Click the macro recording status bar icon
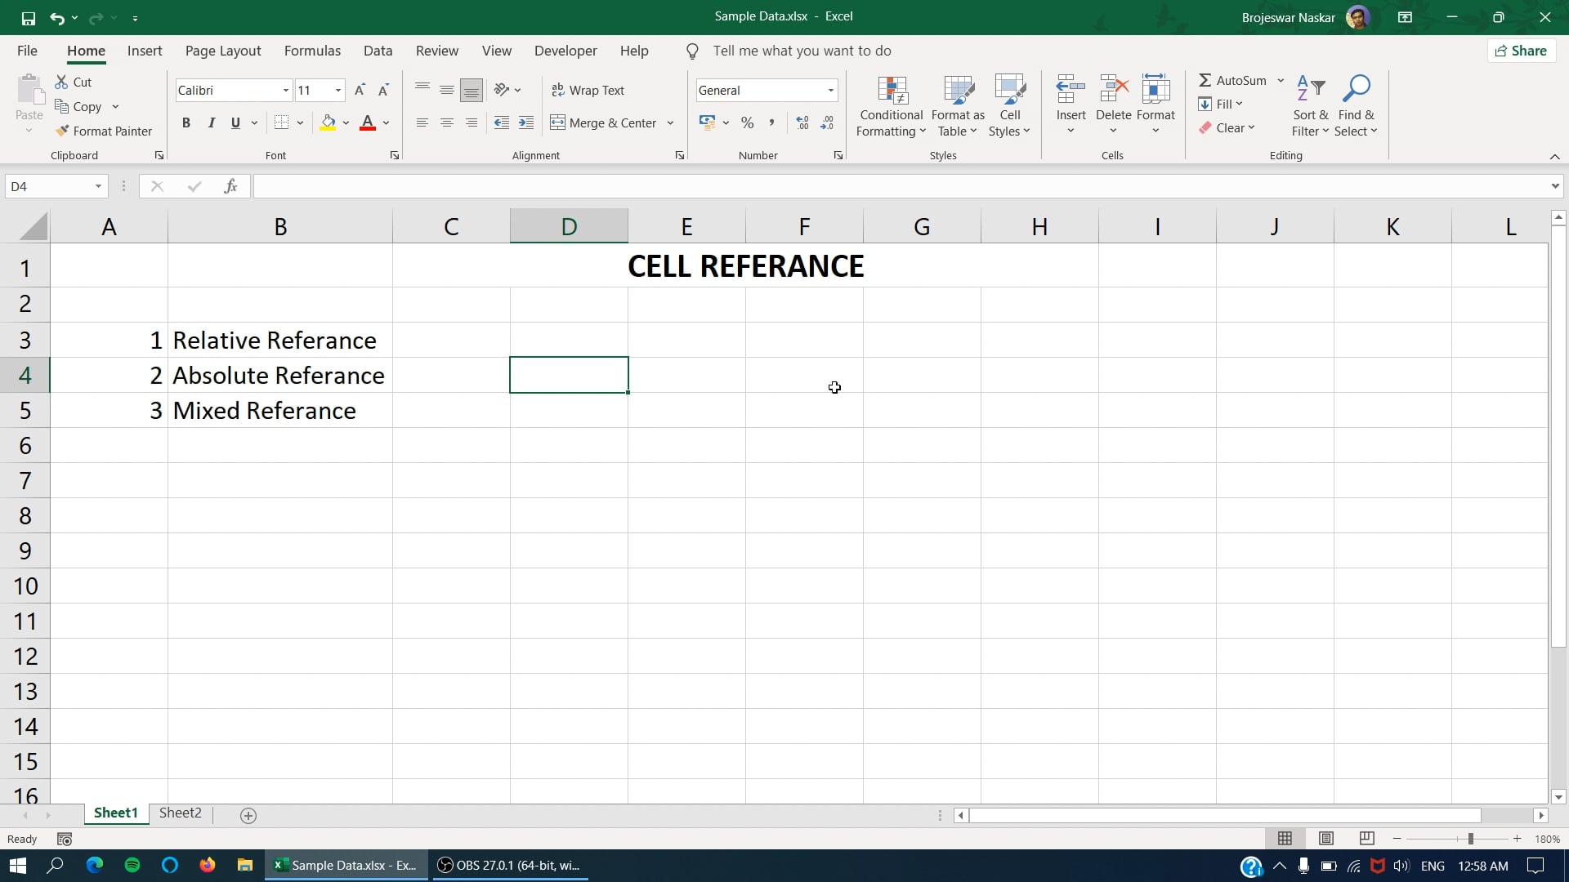This screenshot has height=882, width=1569. pos(65,839)
